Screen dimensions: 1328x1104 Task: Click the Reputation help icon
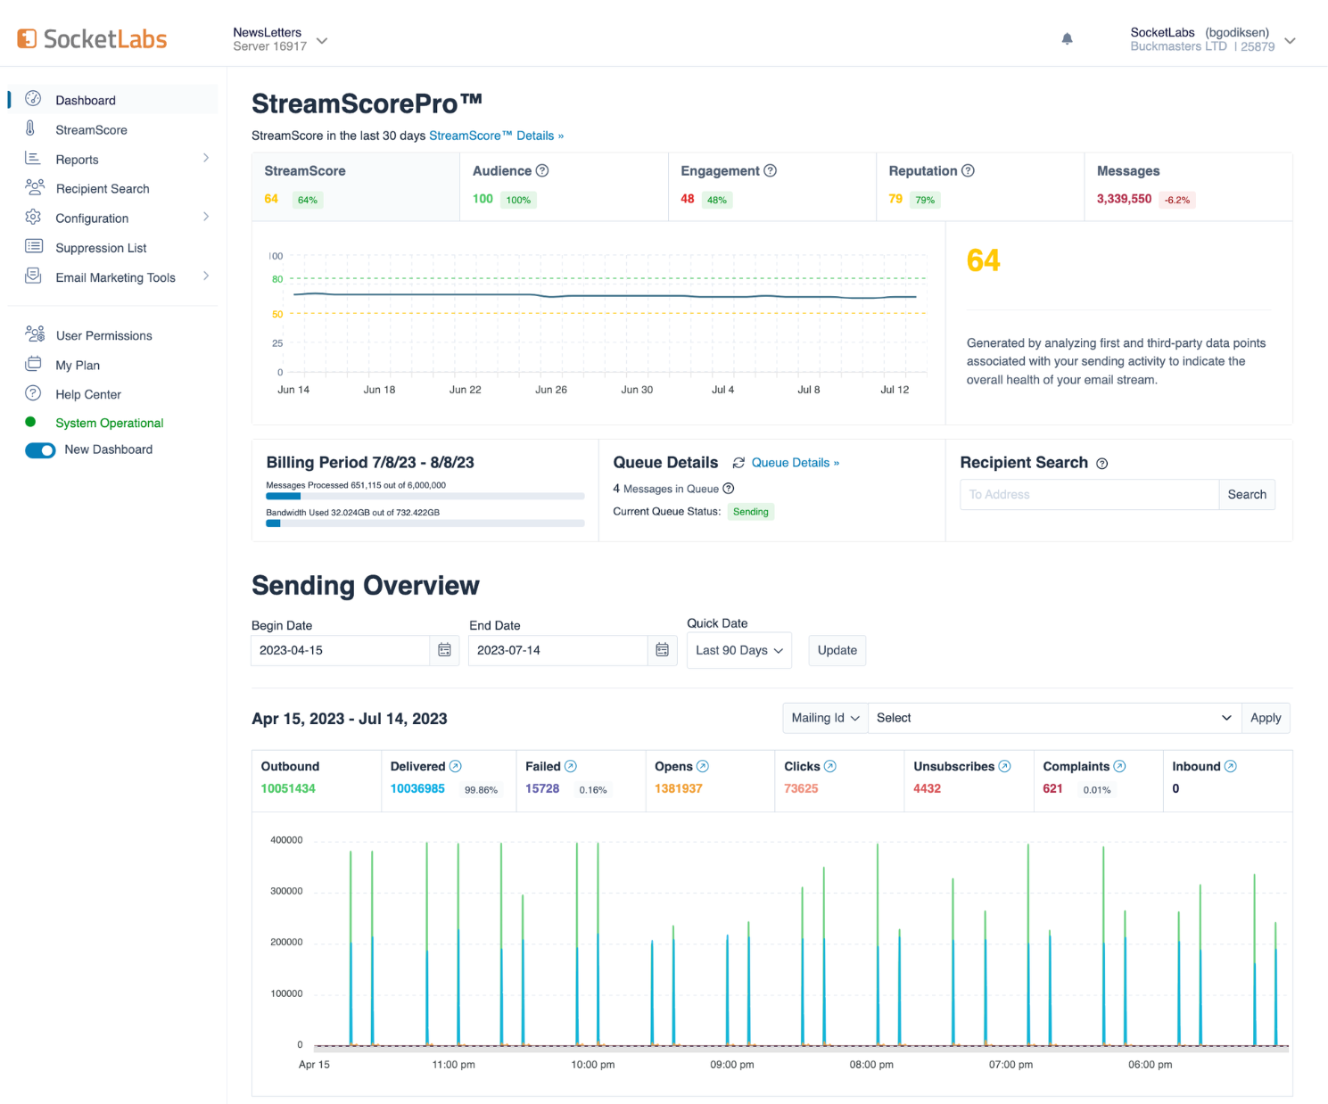click(968, 170)
